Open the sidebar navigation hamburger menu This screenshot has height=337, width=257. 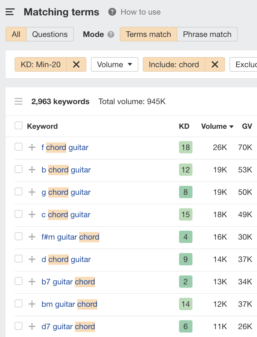10,12
